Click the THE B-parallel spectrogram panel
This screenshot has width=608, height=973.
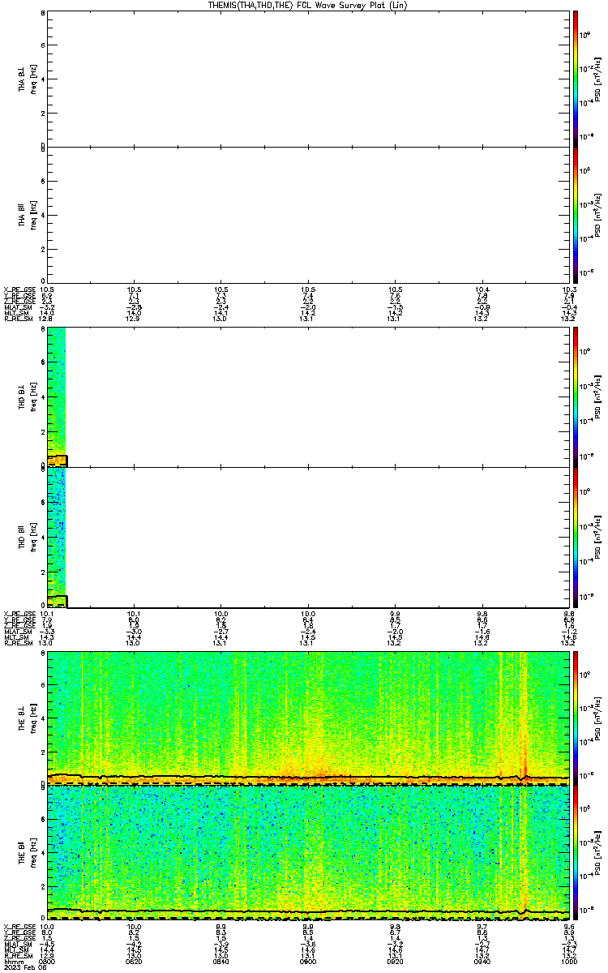pyautogui.click(x=308, y=852)
